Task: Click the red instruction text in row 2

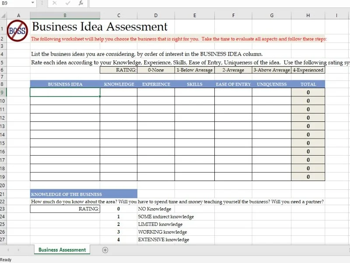Action: (x=179, y=39)
